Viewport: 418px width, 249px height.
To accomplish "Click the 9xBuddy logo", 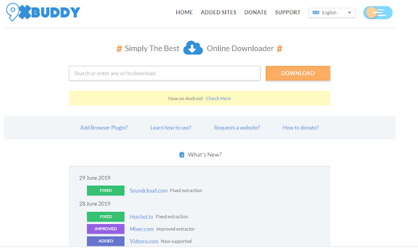I will point(43,12).
